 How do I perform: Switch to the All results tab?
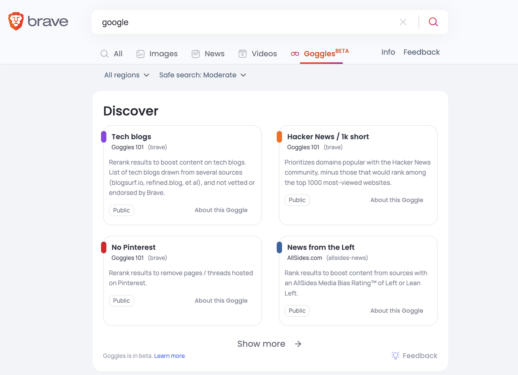(x=111, y=54)
